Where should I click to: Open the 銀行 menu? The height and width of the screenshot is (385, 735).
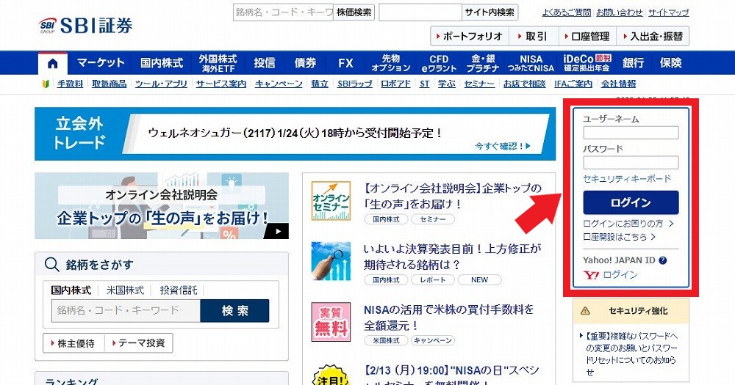(x=633, y=62)
